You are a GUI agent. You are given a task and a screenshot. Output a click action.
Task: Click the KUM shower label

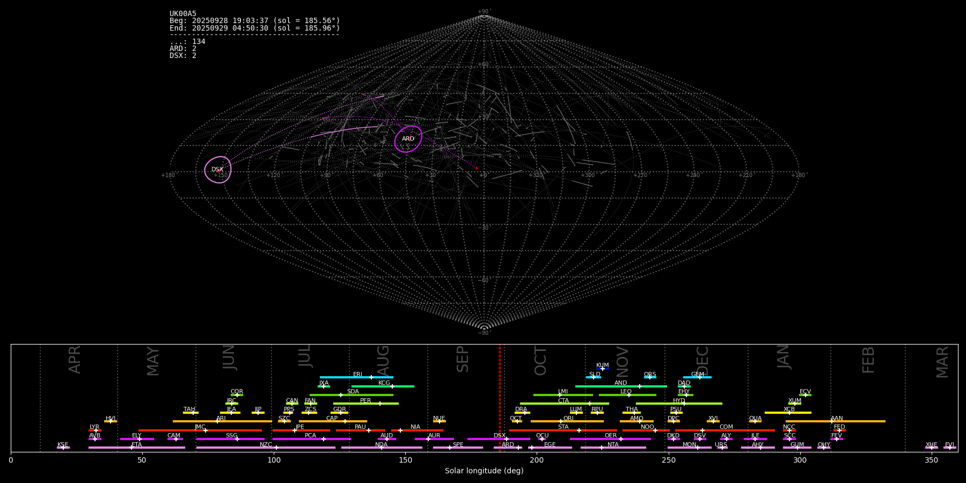pos(603,365)
